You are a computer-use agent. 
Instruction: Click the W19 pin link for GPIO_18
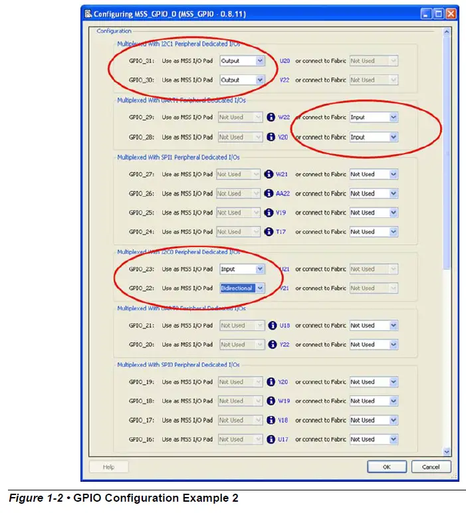pos(284,401)
